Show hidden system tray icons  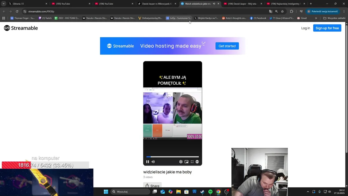(x=308, y=192)
